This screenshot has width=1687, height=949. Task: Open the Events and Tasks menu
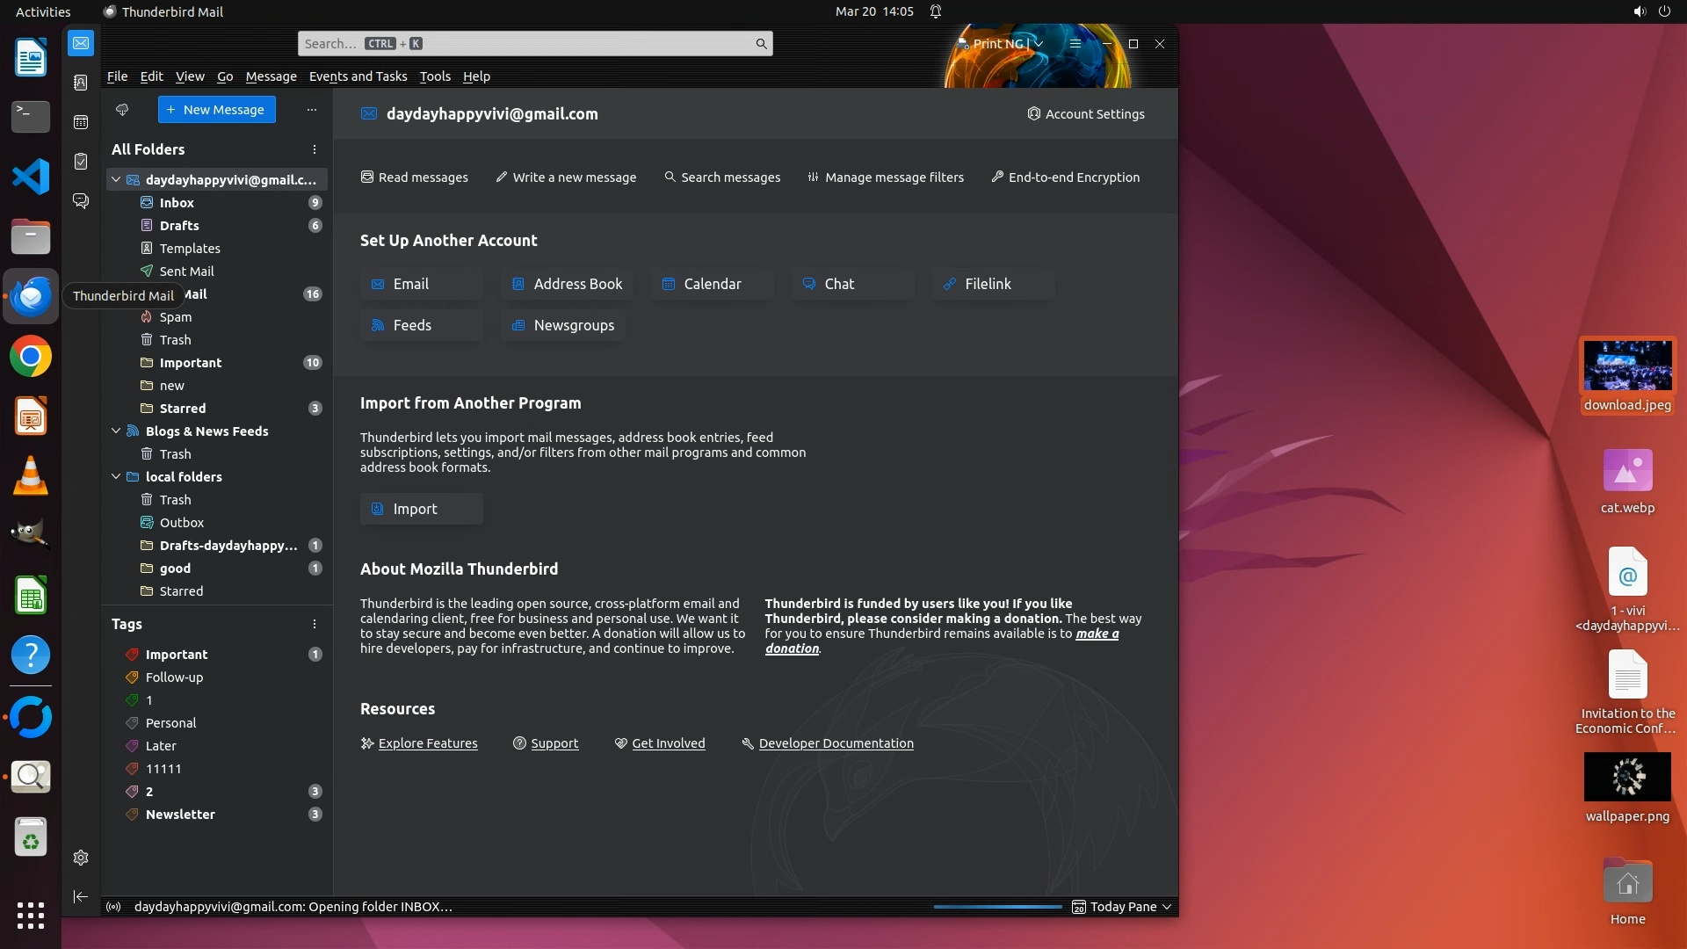[358, 76]
